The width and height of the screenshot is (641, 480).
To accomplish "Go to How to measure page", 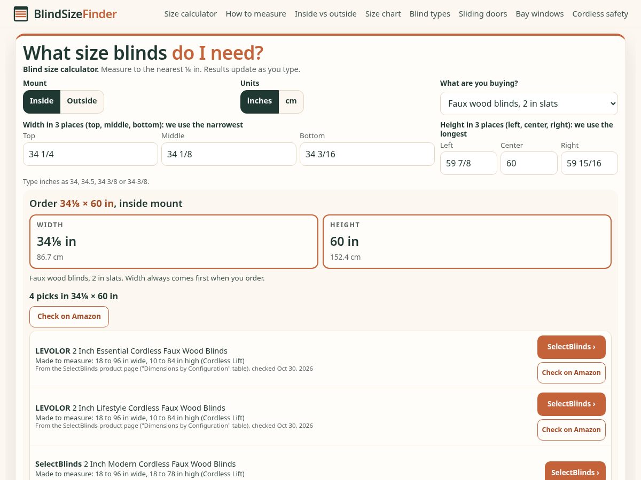I will (256, 14).
